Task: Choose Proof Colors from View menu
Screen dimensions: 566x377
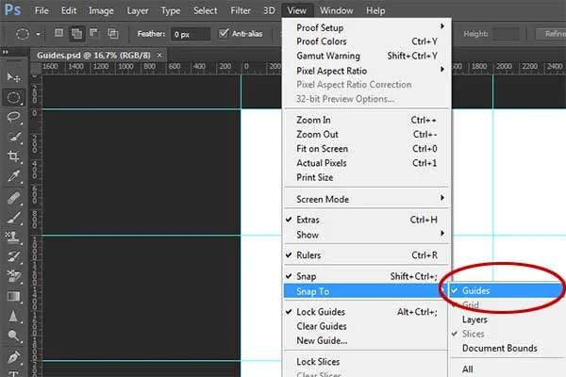Action: pos(366,41)
